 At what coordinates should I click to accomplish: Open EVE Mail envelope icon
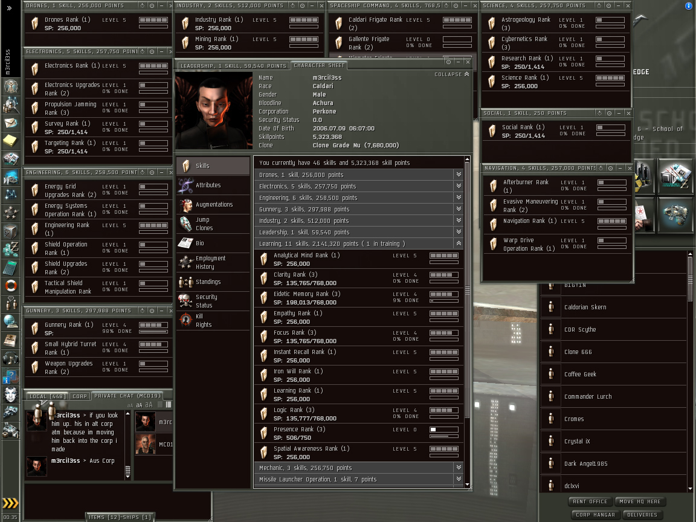(11, 123)
